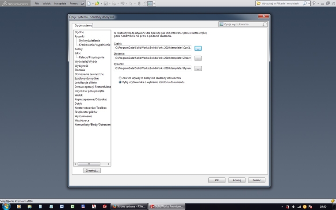Open dropdown arrow next to New icon
336x210 pixels.
tap(93, 4)
